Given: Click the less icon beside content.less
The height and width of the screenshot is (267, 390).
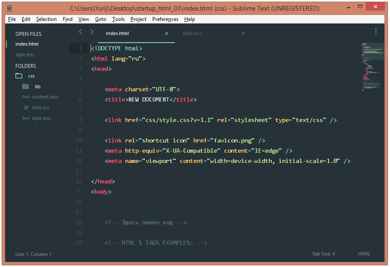Looking at the screenshot, I should [x=26, y=97].
